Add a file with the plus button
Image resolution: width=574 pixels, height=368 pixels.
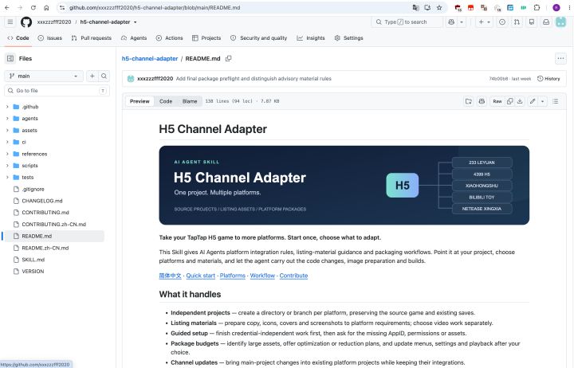pyautogui.click(x=92, y=76)
